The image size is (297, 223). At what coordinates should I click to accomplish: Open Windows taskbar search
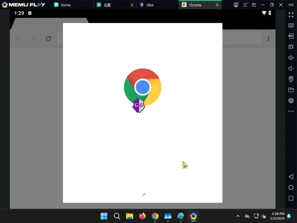(117, 216)
